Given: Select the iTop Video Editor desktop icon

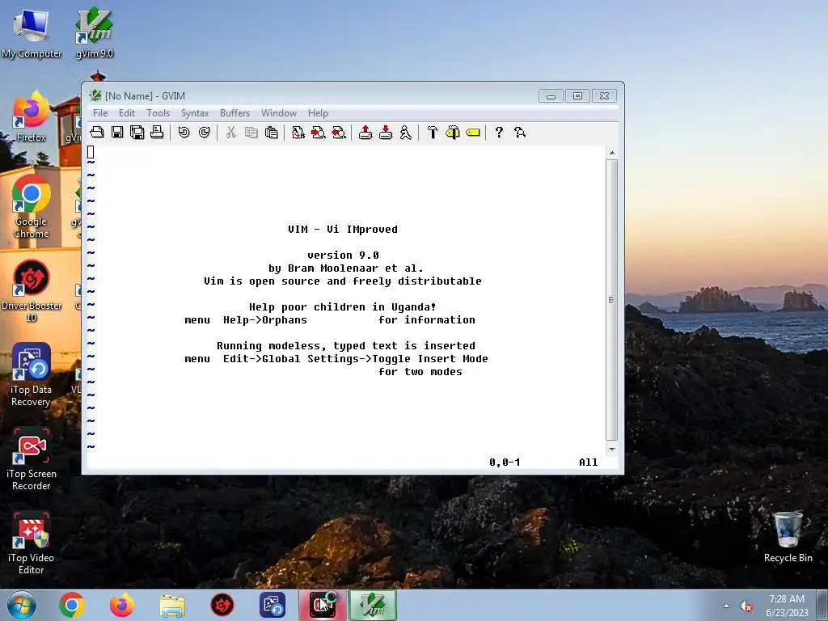Looking at the screenshot, I should pyautogui.click(x=32, y=543).
